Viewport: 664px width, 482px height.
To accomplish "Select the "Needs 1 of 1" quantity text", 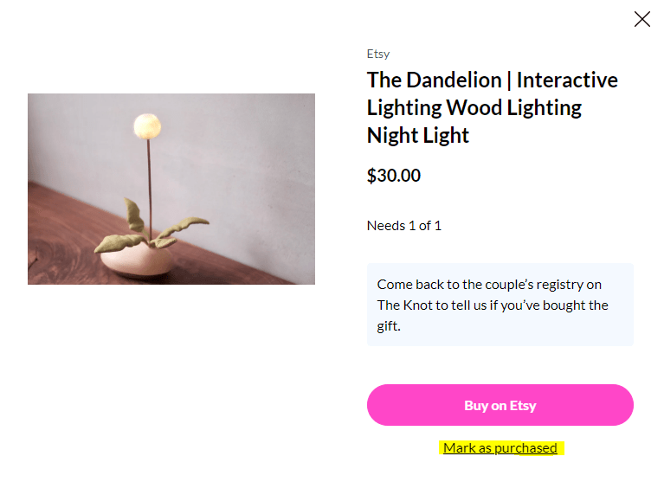I will 404,226.
